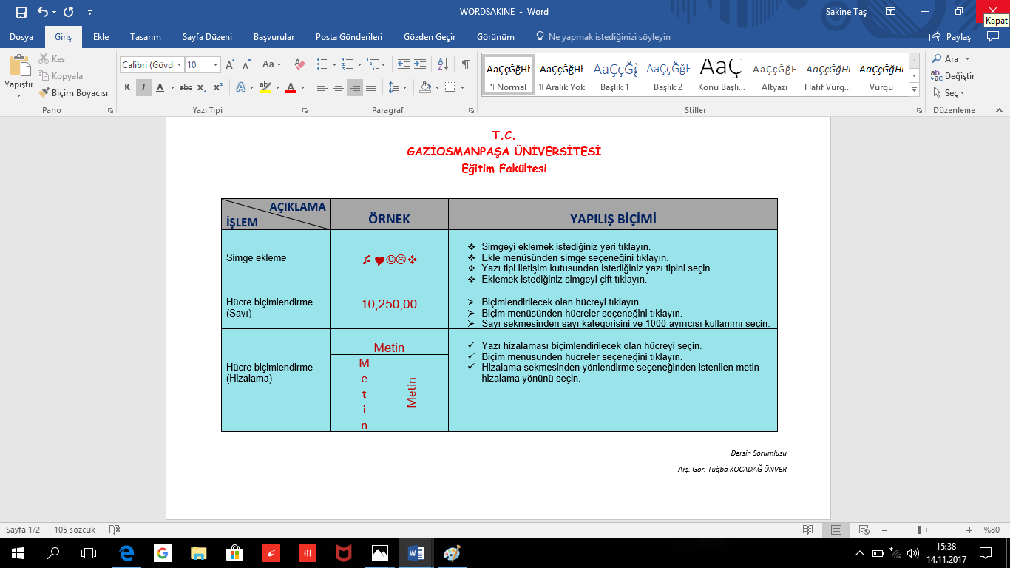Paste content with the Yapıştır icon
Viewport: 1010px width, 568px height.
18,65
